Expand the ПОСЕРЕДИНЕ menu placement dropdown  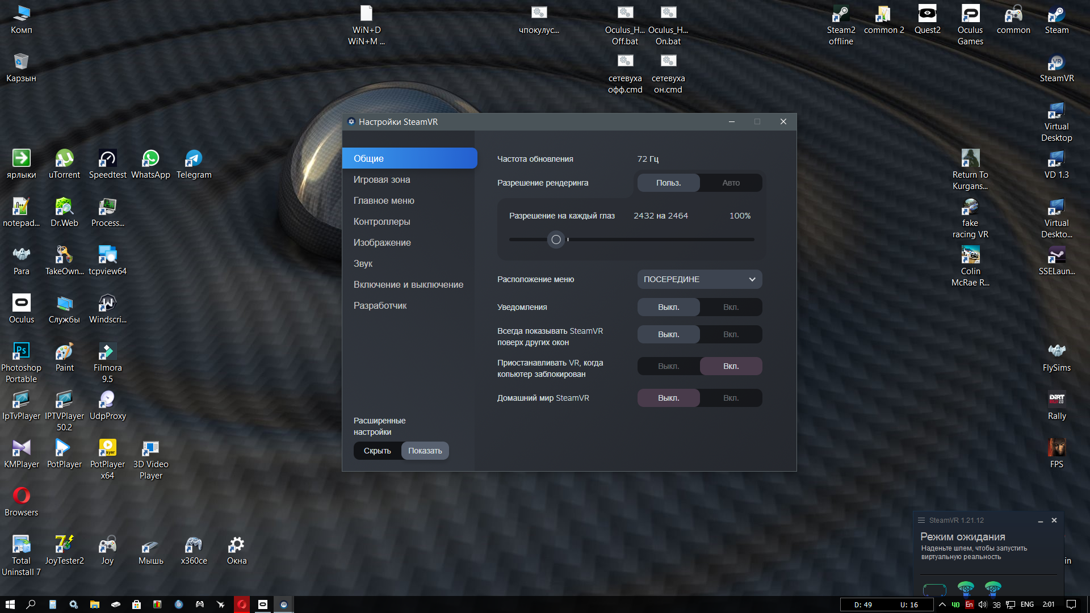(699, 279)
